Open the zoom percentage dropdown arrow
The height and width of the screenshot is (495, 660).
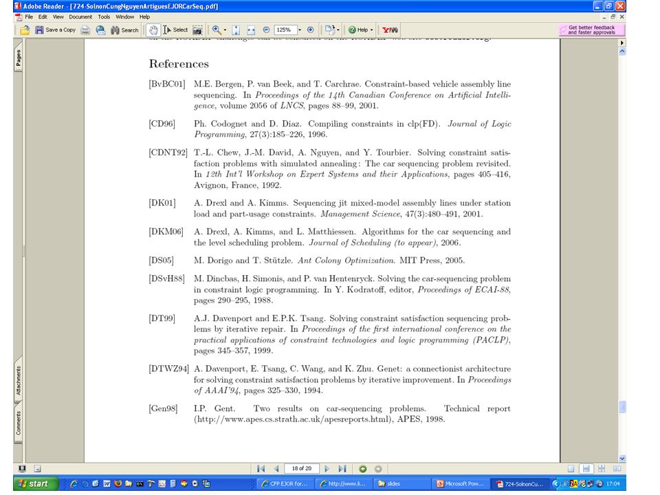pyautogui.click(x=300, y=30)
